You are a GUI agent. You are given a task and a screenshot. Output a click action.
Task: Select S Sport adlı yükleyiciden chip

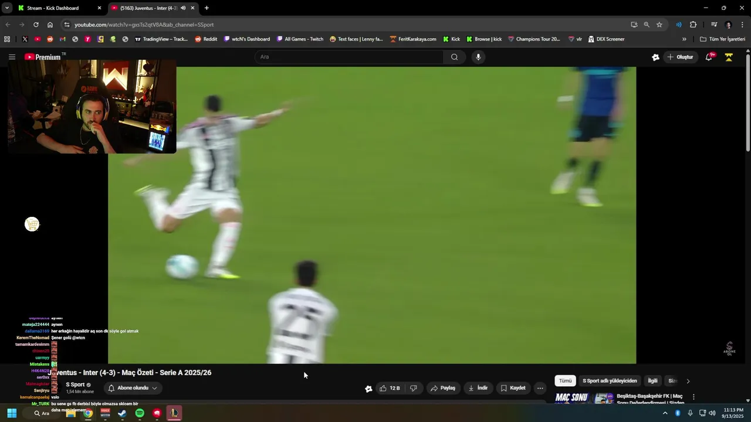(x=610, y=381)
